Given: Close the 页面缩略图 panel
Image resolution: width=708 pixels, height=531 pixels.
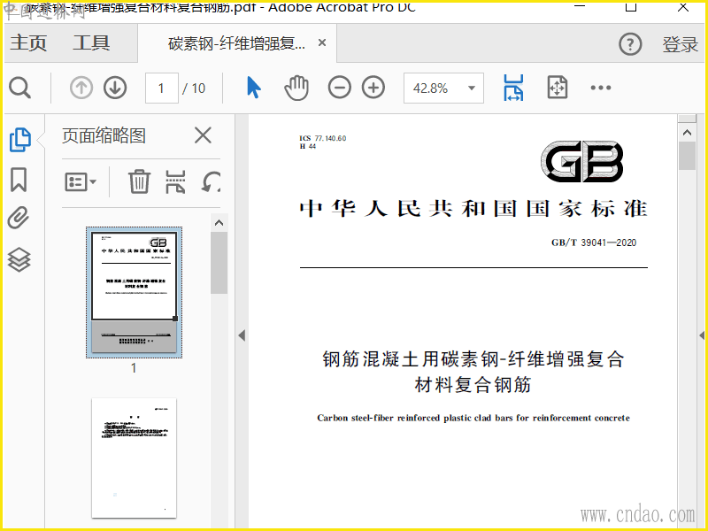Looking at the screenshot, I should tap(203, 135).
